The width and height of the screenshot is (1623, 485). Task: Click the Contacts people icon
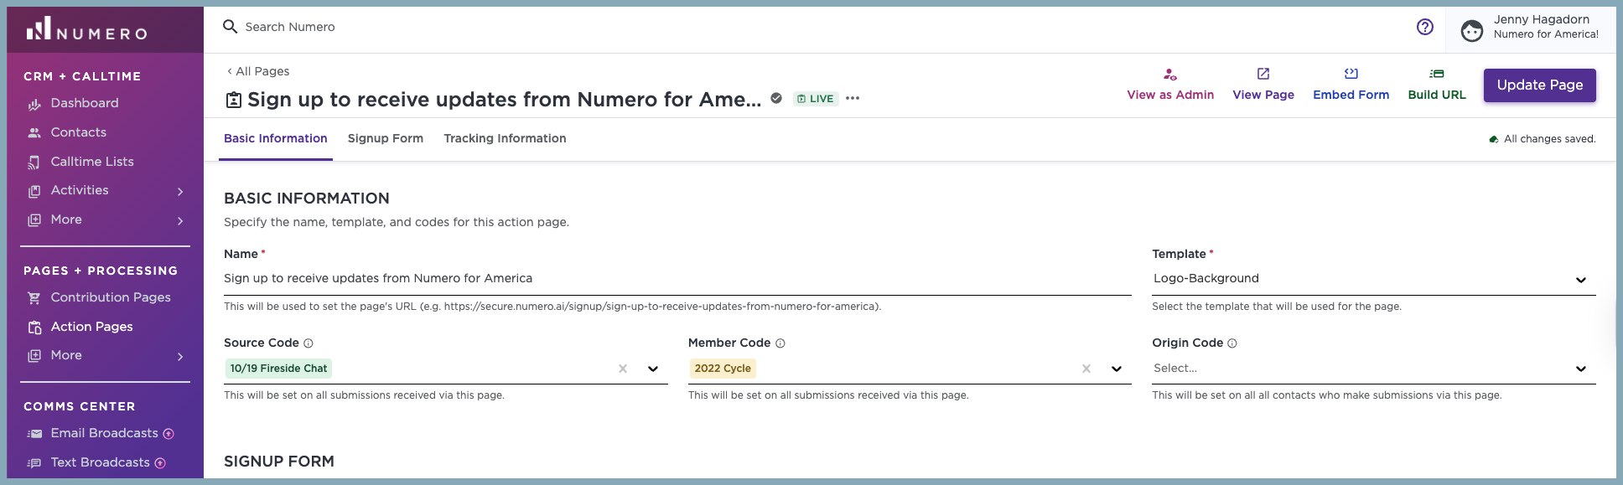[x=34, y=133]
